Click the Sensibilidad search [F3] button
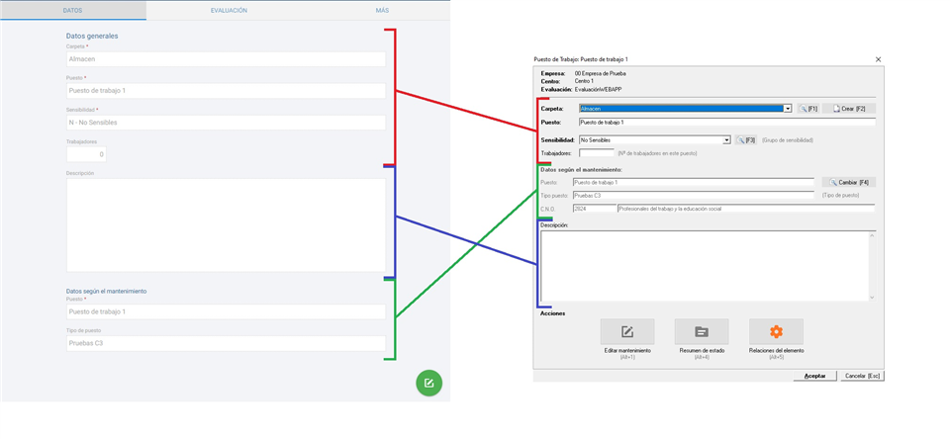The width and height of the screenshot is (950, 439). point(745,140)
